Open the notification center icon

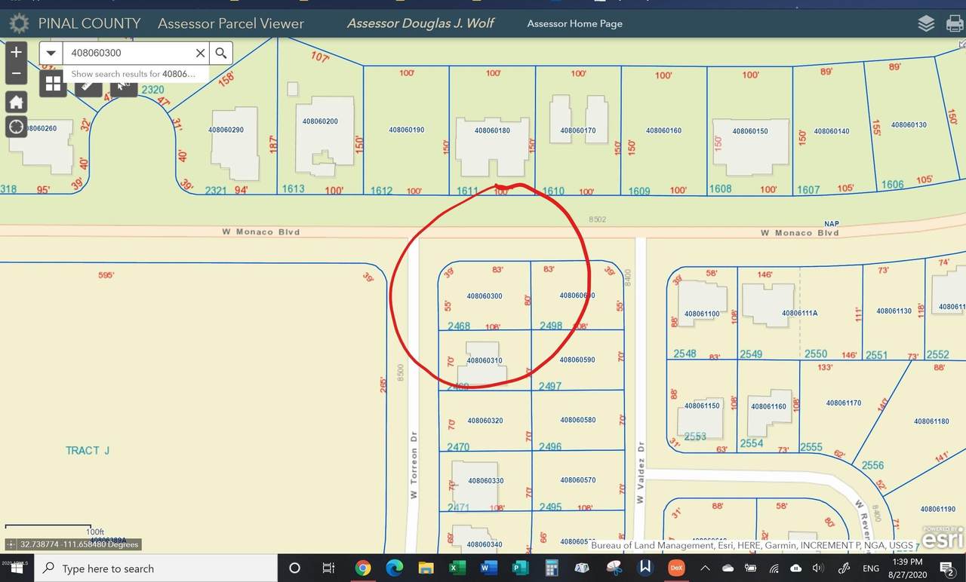coord(948,568)
